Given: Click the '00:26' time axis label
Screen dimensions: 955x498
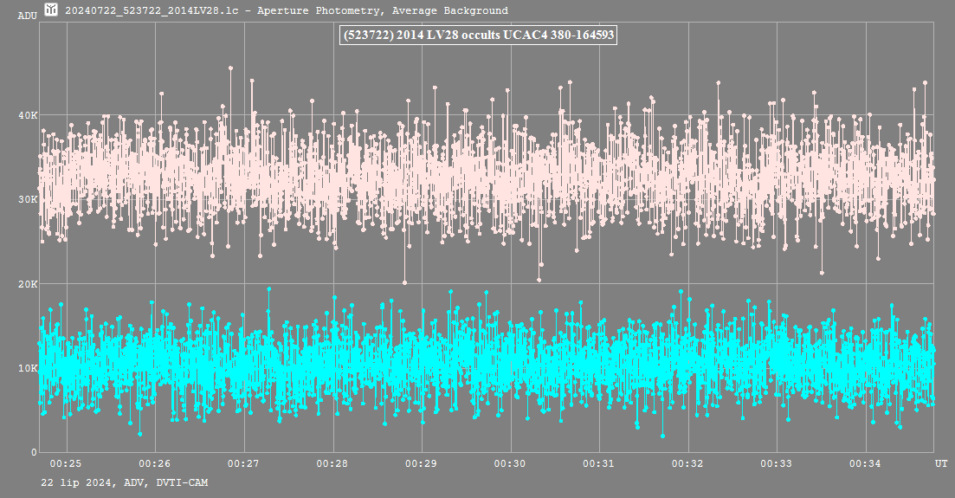Looking at the screenshot, I should click(155, 464).
